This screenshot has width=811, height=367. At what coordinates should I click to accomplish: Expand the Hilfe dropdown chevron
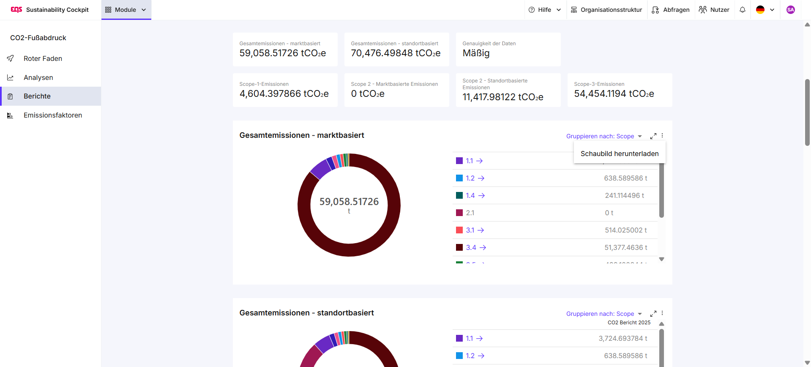[x=559, y=10]
